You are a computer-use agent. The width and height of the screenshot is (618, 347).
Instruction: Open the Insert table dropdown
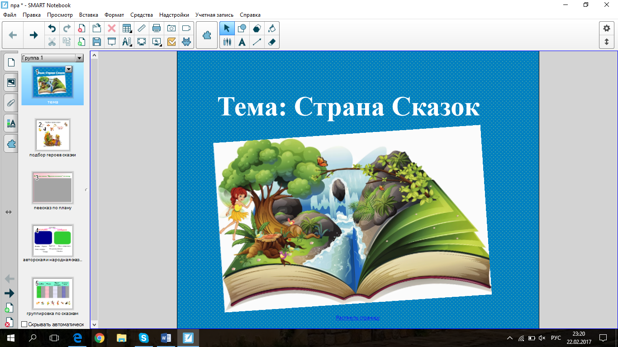pos(127,28)
